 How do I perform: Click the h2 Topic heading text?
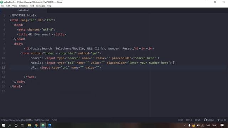coord(81,49)
